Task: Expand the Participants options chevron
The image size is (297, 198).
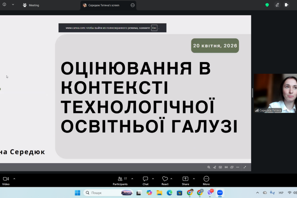Action: click(x=132, y=179)
